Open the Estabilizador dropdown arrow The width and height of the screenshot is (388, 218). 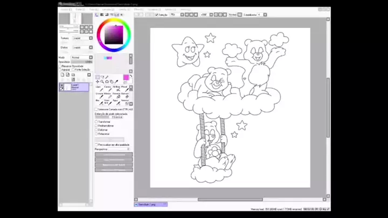[265, 15]
